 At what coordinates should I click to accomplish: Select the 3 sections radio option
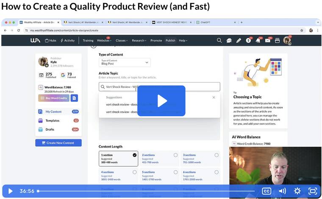pos(216,155)
